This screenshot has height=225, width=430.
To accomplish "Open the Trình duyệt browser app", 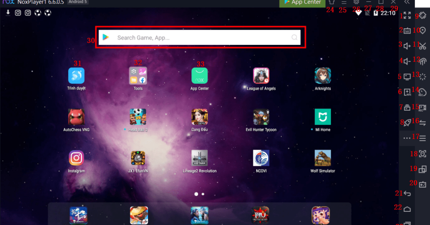I will (x=76, y=76).
